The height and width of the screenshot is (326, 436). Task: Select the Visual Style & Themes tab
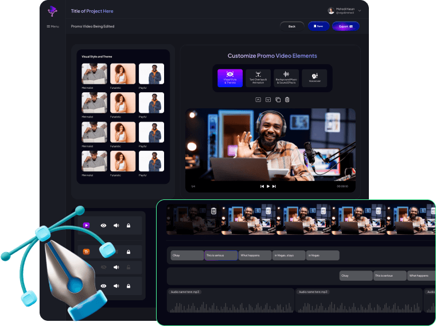coord(230,78)
